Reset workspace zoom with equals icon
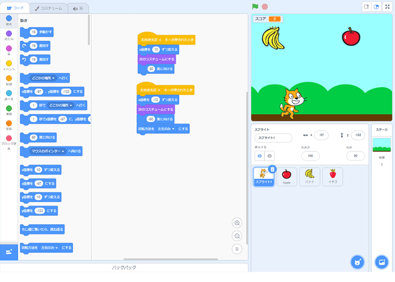Screen dimensions: 395x282 coord(237,249)
